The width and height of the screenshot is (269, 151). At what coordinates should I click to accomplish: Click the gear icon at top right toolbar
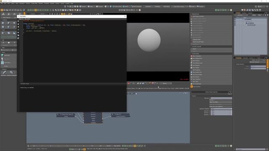click(x=231, y=10)
